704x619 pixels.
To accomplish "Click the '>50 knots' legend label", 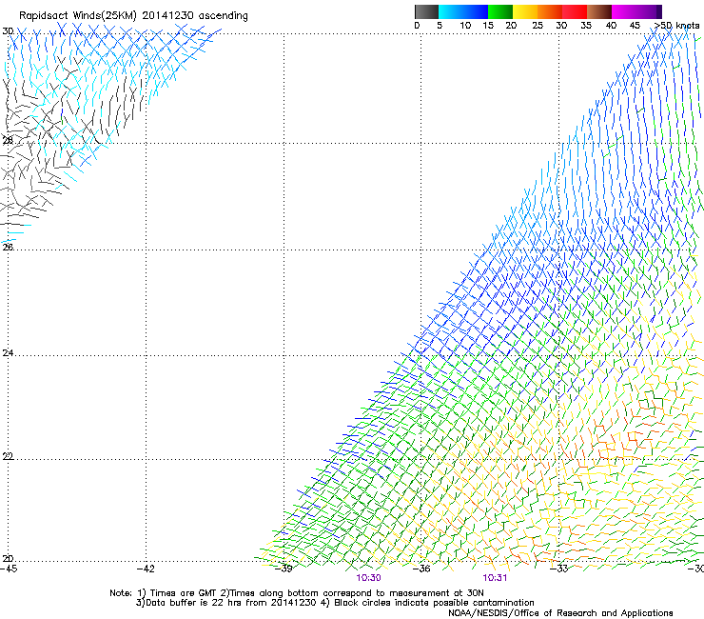I will click(677, 26).
